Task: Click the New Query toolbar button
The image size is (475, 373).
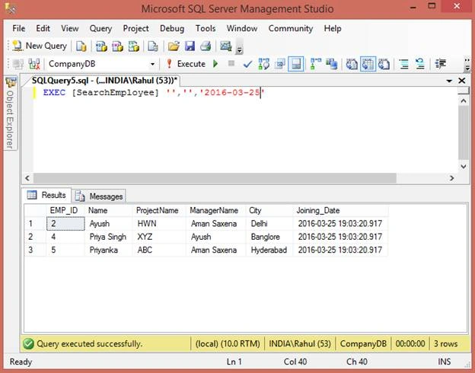Action: tap(40, 46)
